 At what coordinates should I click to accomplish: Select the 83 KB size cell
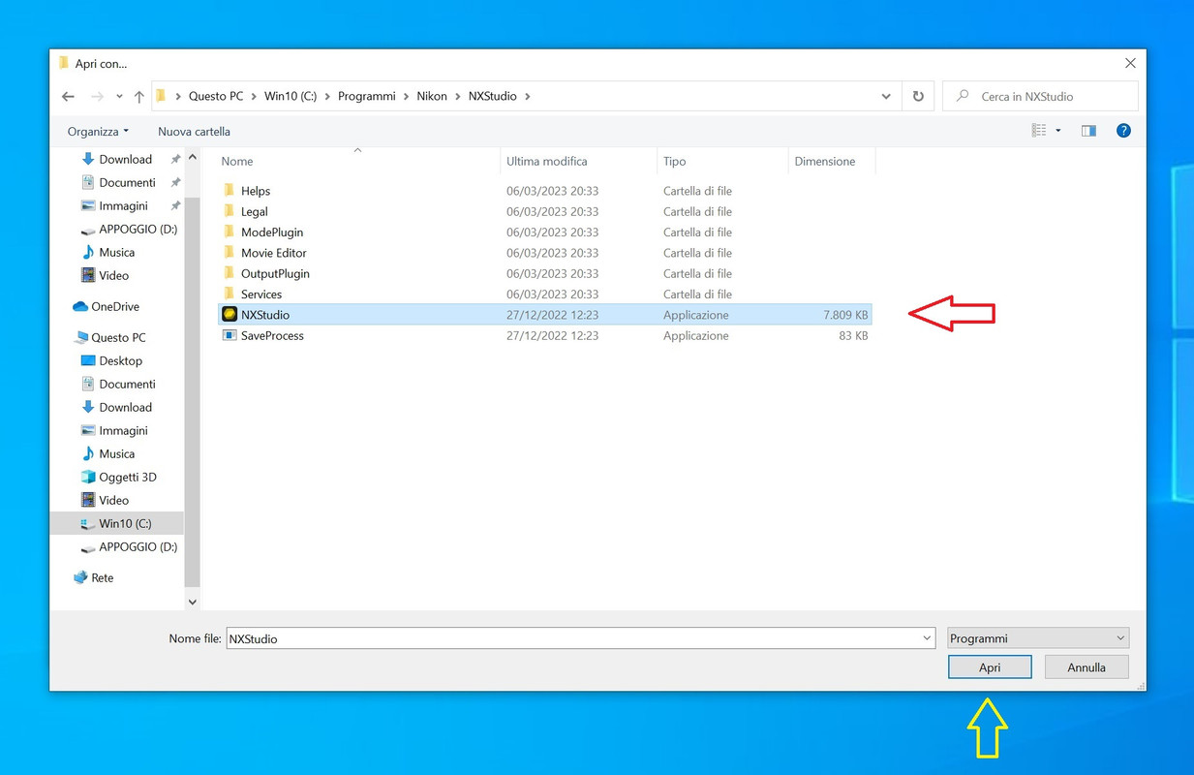coord(853,335)
